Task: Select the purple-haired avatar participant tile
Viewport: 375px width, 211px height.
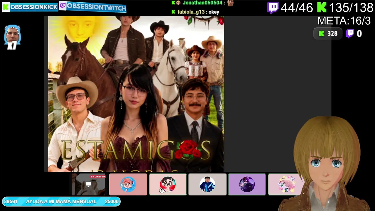Action: [247, 184]
